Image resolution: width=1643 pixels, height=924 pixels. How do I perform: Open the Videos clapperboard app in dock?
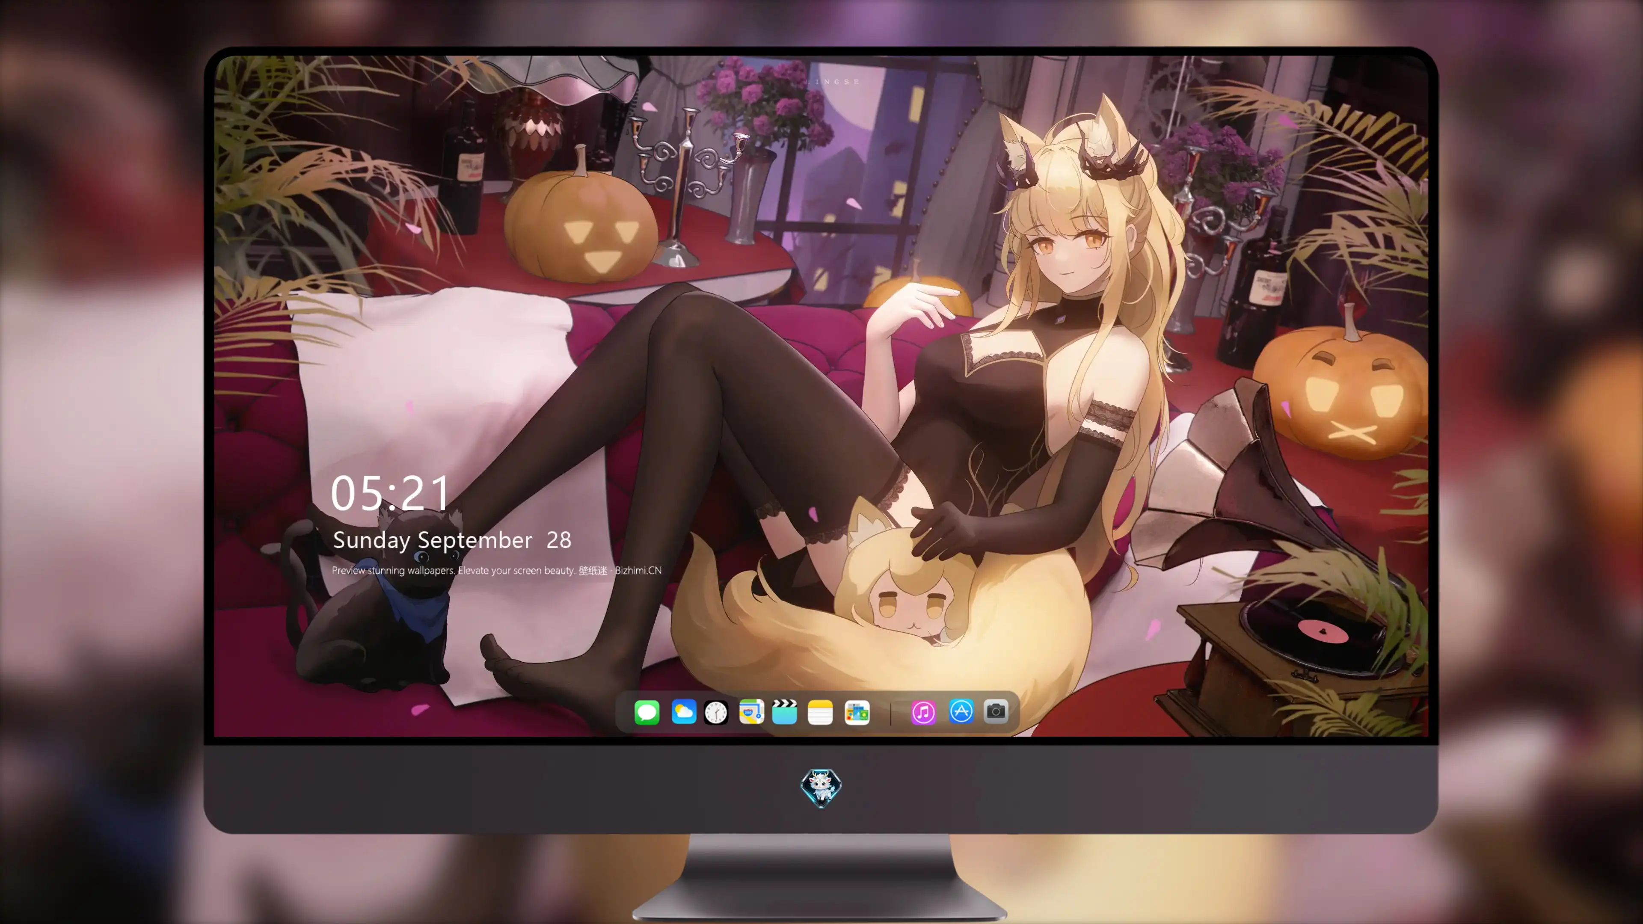point(785,712)
